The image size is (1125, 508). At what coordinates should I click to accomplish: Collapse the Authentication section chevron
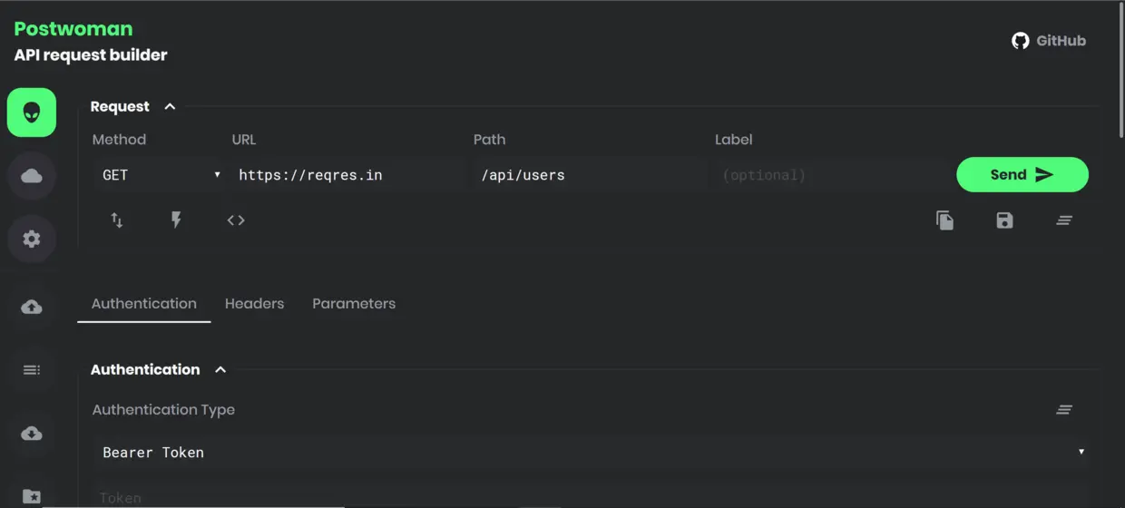tap(220, 370)
